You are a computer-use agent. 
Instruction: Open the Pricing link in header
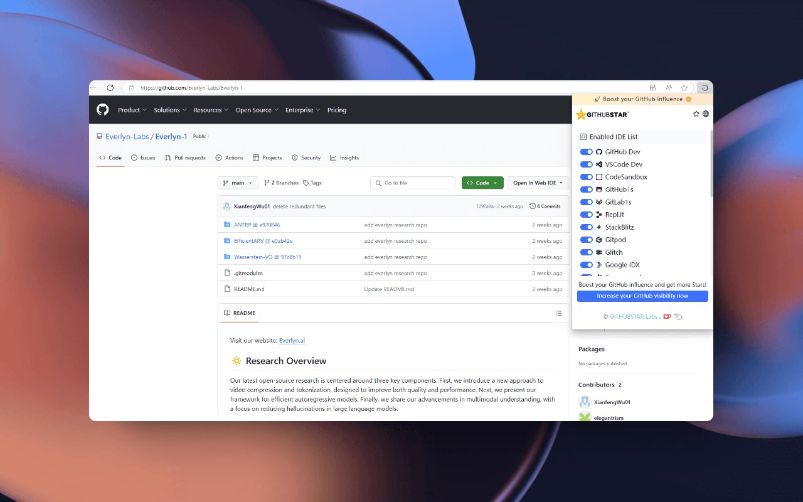click(337, 110)
